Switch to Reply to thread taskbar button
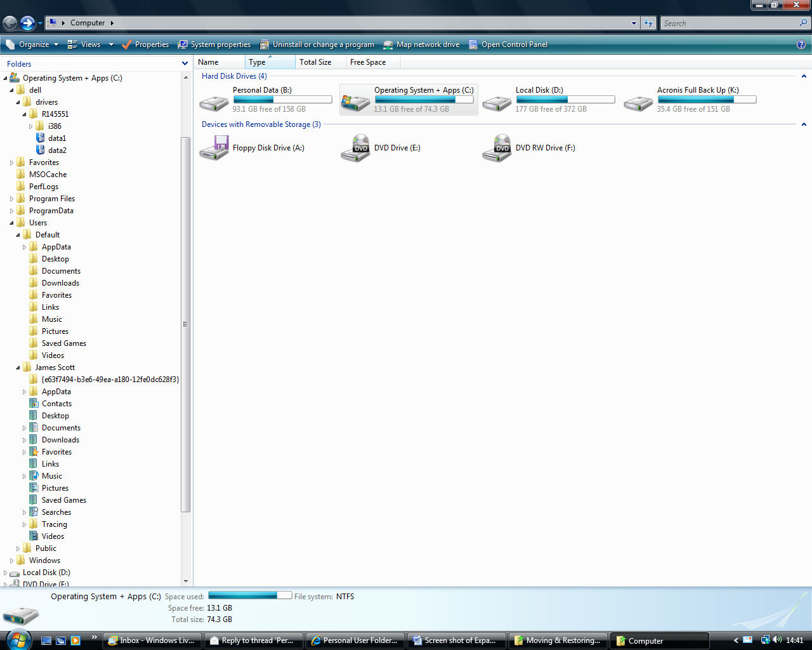 coord(254,640)
